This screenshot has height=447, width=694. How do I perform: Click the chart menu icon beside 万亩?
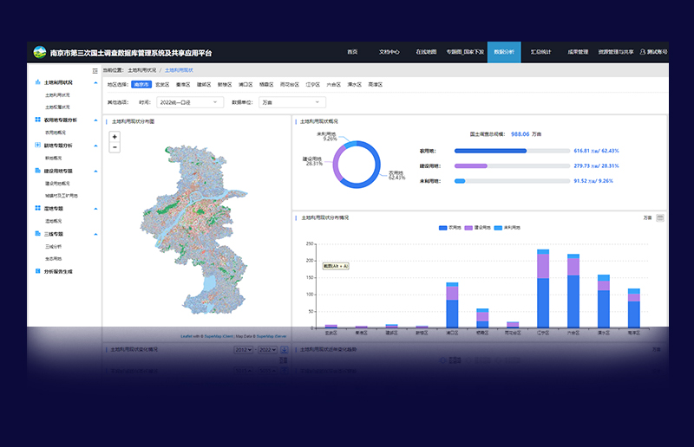coord(660,217)
